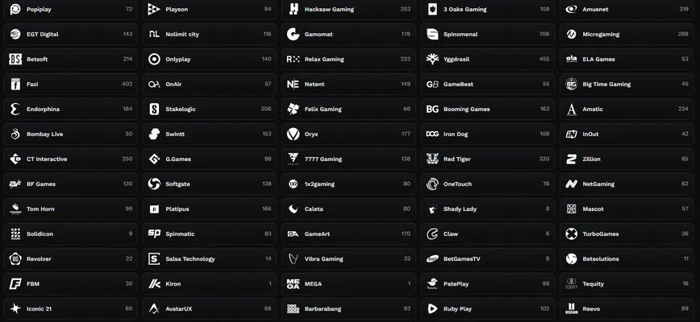Image resolution: width=700 pixels, height=322 pixels.
Task: Click the Caleta logo icon
Action: click(294, 208)
